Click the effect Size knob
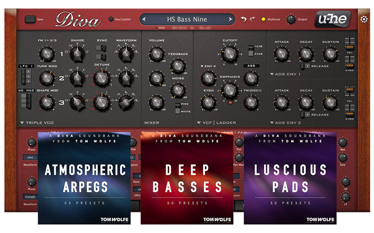374x233 pixels. (343, 158)
